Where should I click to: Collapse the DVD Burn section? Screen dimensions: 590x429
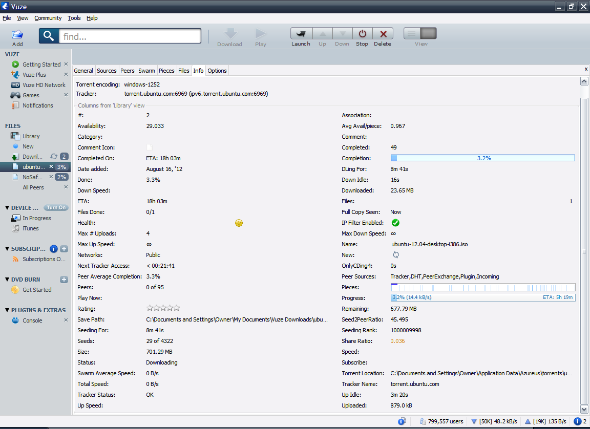point(7,280)
